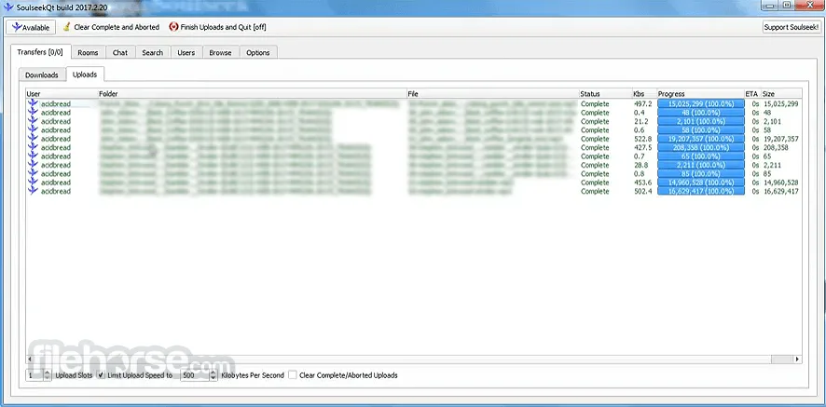Click the broom icon for Clear Complete and Aborted

66,27
